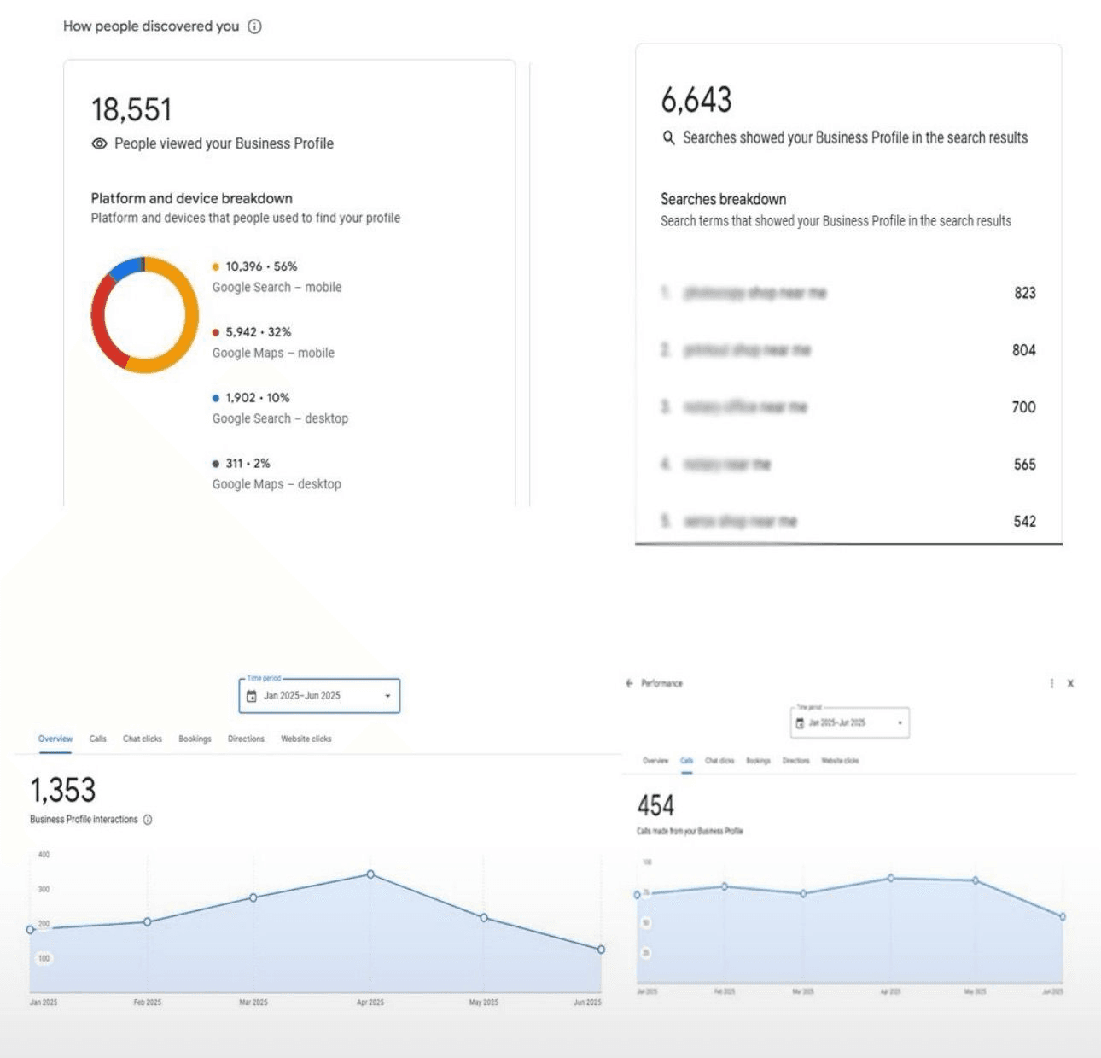The width and height of the screenshot is (1101, 1058).
Task: Open the time period dropdown on the Performance screen
Action: coord(848,723)
